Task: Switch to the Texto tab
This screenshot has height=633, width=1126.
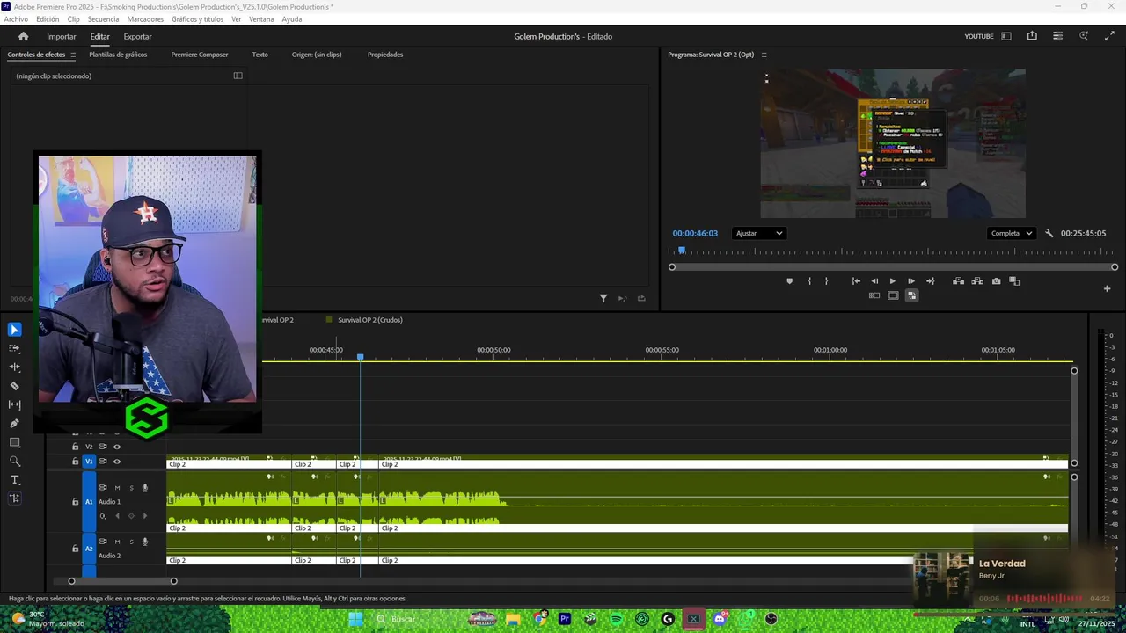Action: click(260, 55)
